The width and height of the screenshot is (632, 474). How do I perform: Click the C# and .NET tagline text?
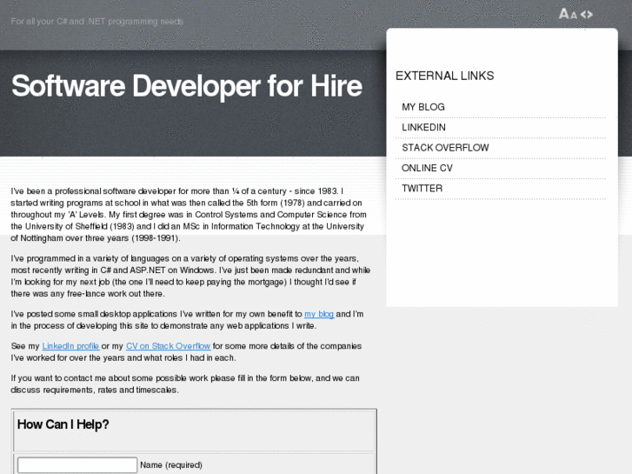(x=97, y=21)
